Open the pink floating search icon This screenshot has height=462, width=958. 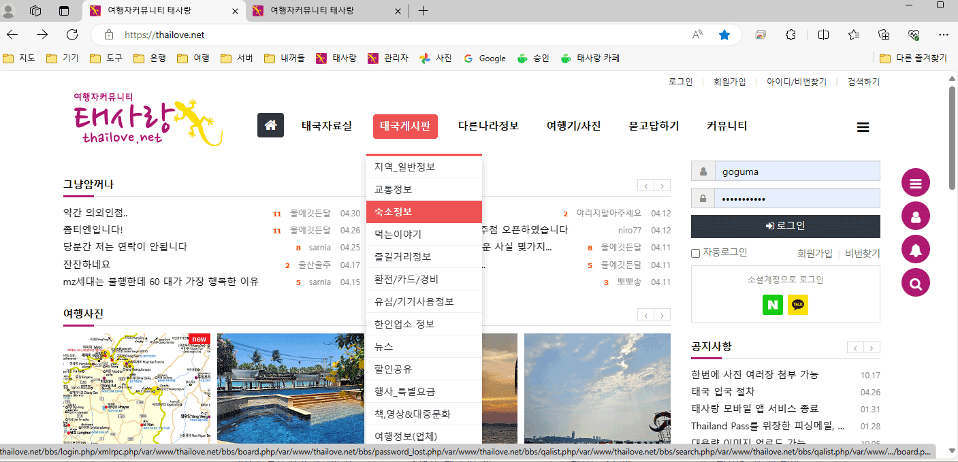click(915, 283)
